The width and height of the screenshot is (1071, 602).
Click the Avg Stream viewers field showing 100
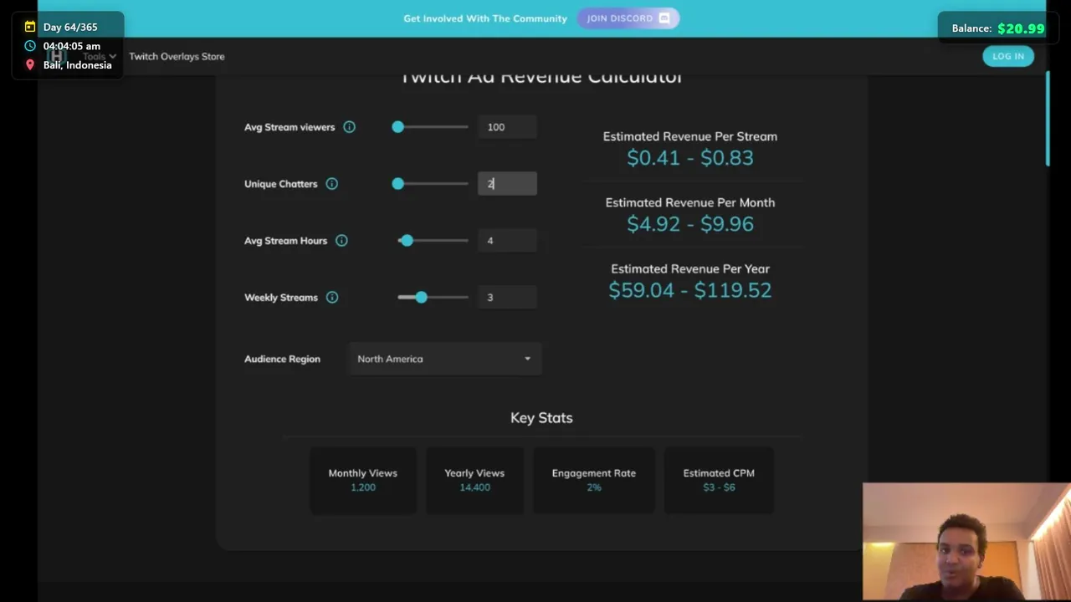507,127
